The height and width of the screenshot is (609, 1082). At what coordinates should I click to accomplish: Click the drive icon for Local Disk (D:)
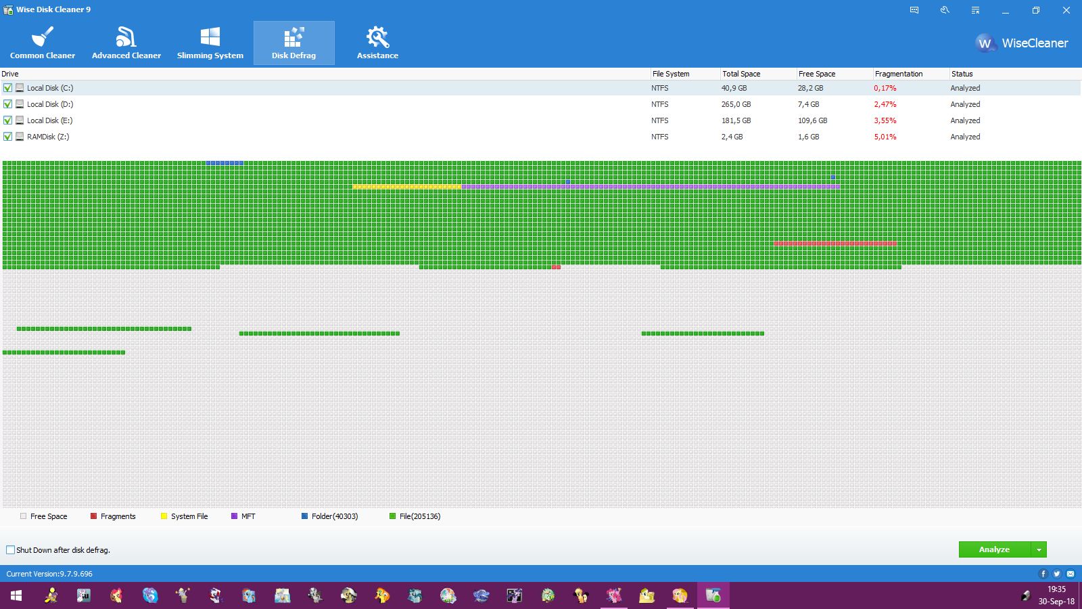[x=20, y=104]
